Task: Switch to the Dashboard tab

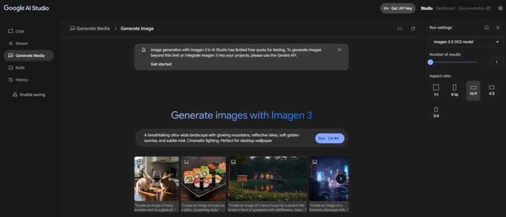Action: click(x=445, y=8)
